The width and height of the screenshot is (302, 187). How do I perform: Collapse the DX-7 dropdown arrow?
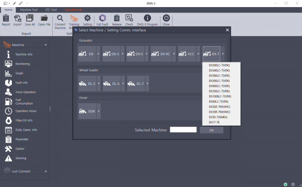point(223,54)
